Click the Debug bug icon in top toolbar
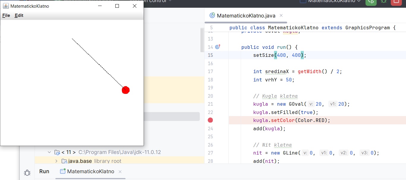Viewport: 406px width, 180px height. pyautogui.click(x=384, y=1)
